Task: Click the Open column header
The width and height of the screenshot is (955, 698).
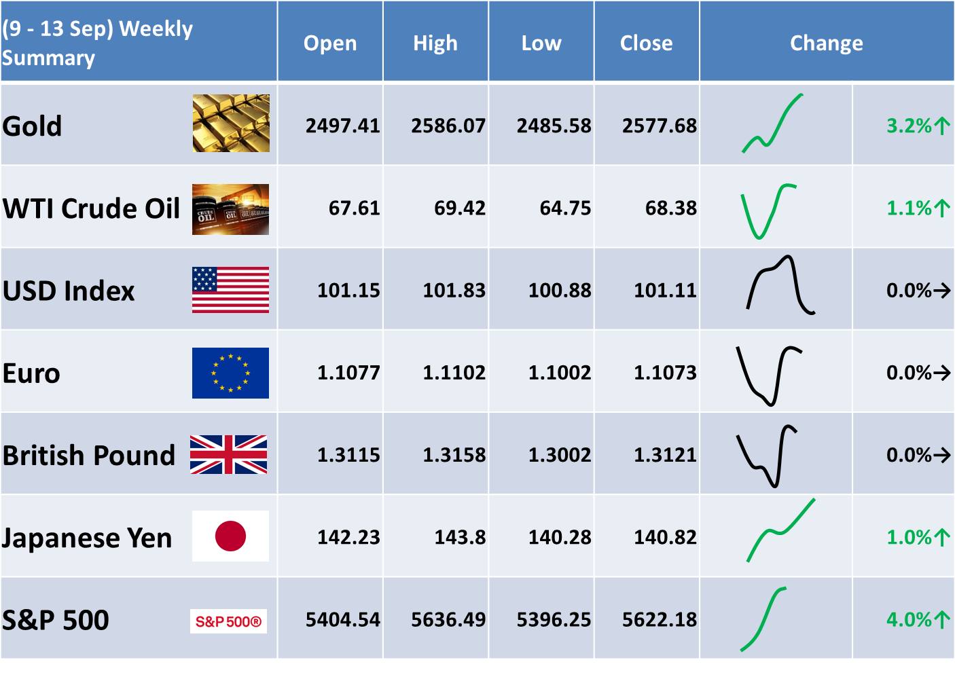Action: click(330, 43)
